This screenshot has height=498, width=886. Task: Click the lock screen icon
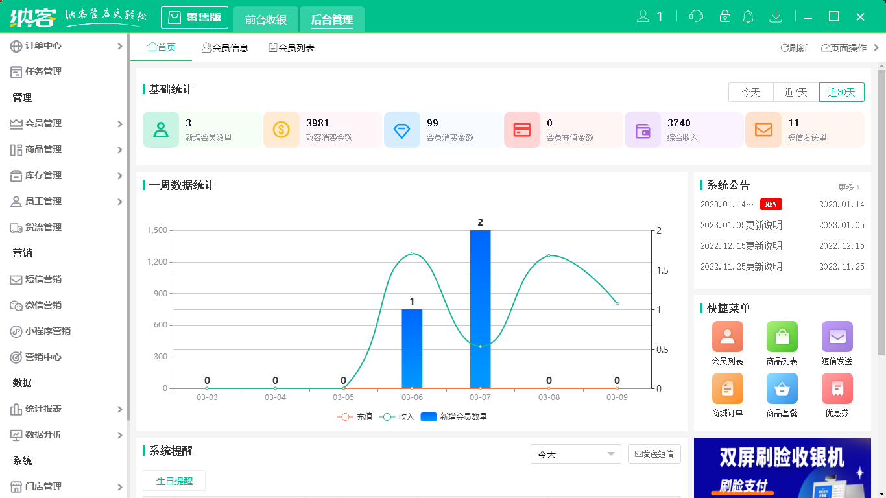coord(722,16)
